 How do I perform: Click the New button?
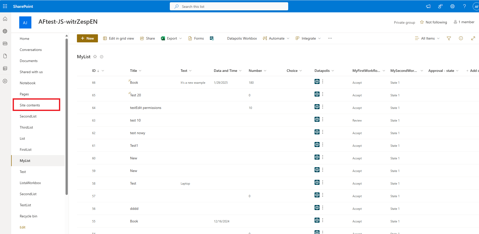[87, 38]
